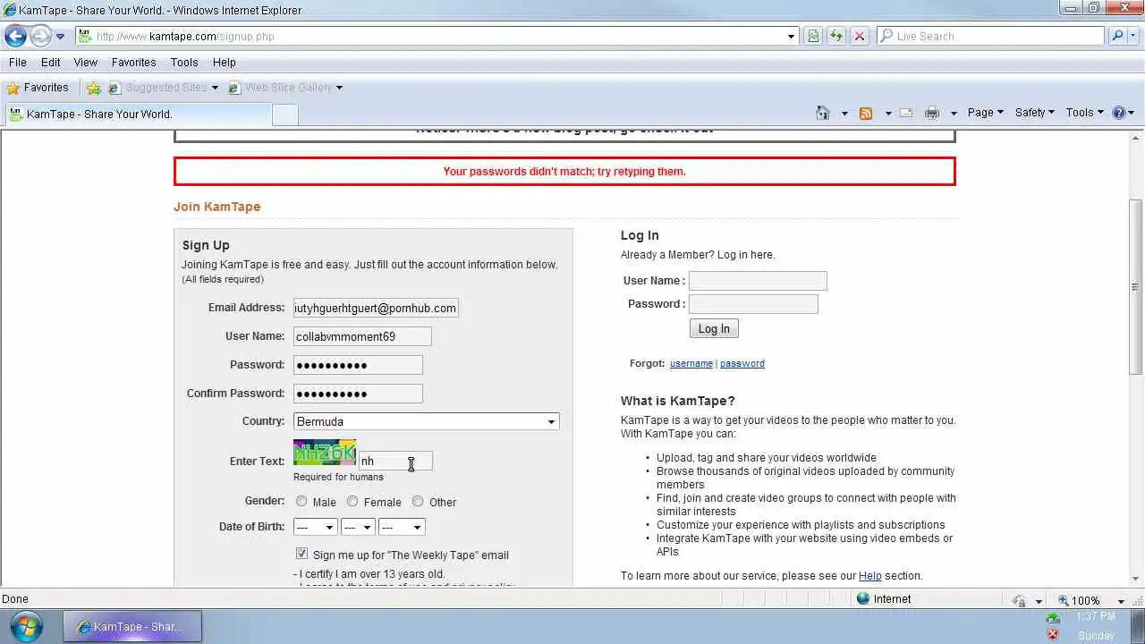Viewport: 1145px width, 644px height.
Task: Click the red Stop loading button
Action: coord(859,36)
